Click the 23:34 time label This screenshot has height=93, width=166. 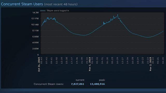pos(87,60)
